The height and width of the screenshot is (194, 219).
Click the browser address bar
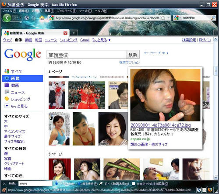[x=108, y=18]
